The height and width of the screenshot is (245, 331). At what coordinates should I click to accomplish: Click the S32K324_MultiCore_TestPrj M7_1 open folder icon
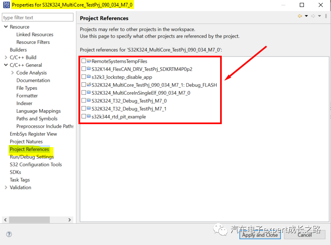[89, 84]
